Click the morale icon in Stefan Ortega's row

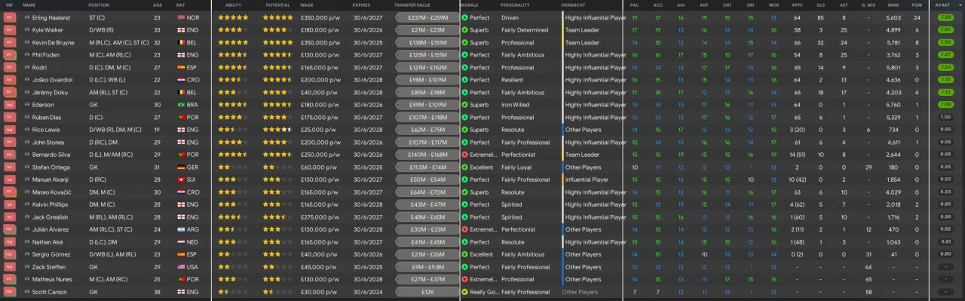pos(464,167)
